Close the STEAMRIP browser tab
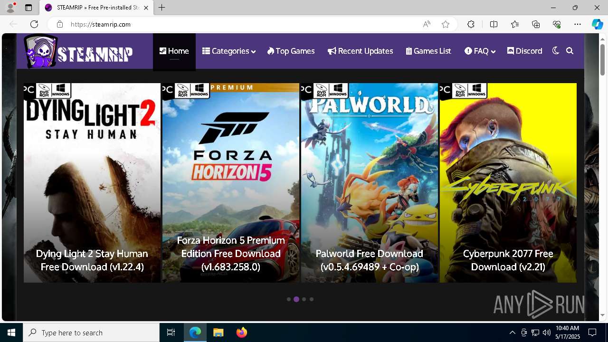This screenshot has width=608, height=342. tap(146, 8)
